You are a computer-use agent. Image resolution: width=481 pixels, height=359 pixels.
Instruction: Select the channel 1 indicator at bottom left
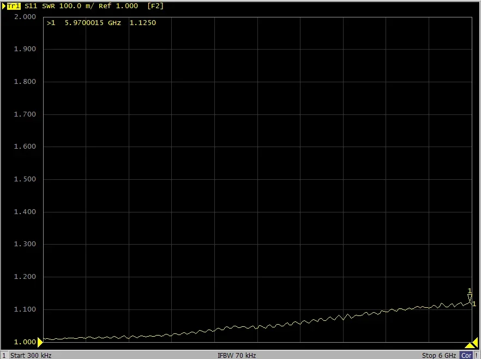pyautogui.click(x=4, y=355)
